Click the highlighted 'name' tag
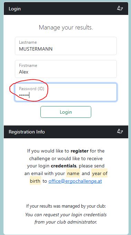Screen dimensions: 131x235 (73, 173)
